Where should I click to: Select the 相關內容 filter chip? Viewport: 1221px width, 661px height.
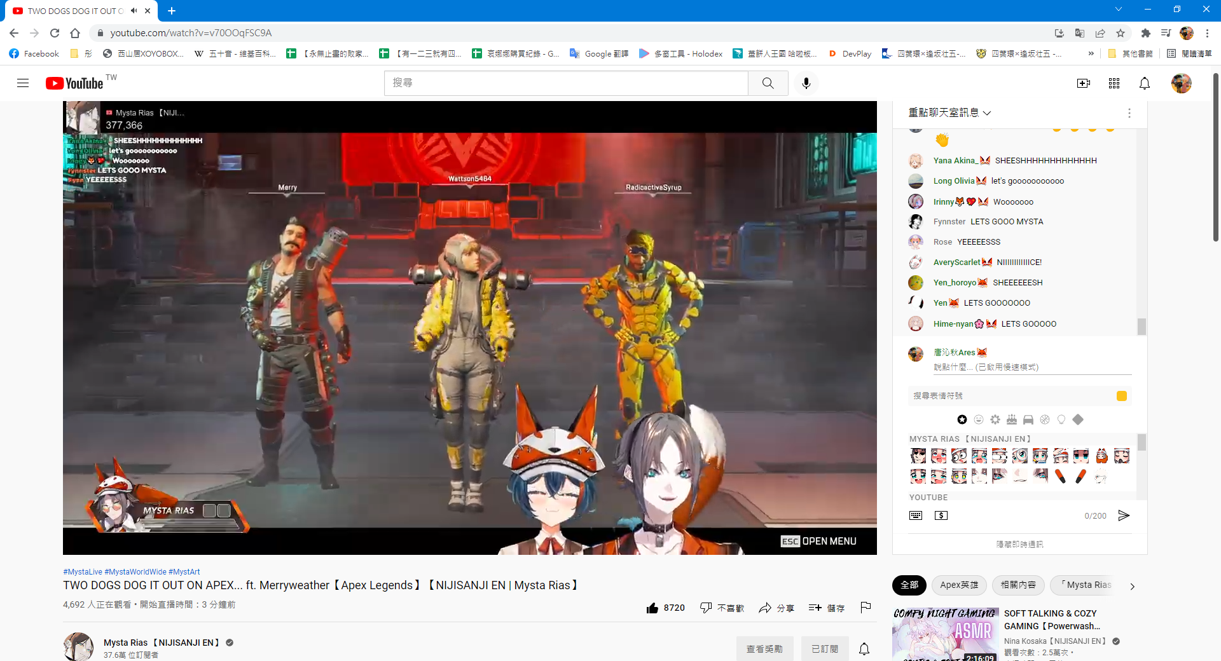point(1018,585)
